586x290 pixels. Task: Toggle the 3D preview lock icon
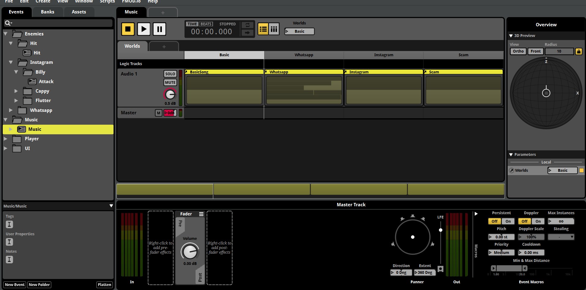point(579,51)
